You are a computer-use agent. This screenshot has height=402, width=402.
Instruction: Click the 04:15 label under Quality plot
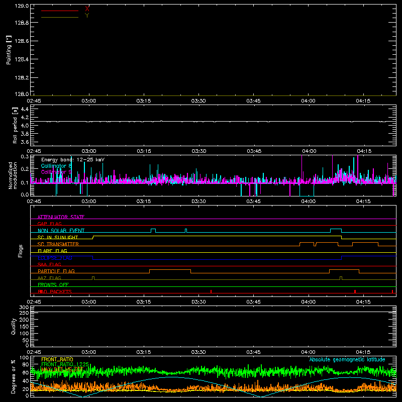[x=363, y=352]
